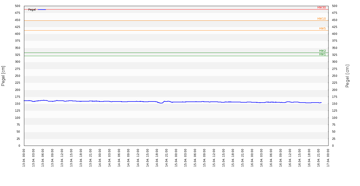The image size is (360, 186).
Task: Select the 16.04. 00:00 time axis label
Action: coord(252,158)
